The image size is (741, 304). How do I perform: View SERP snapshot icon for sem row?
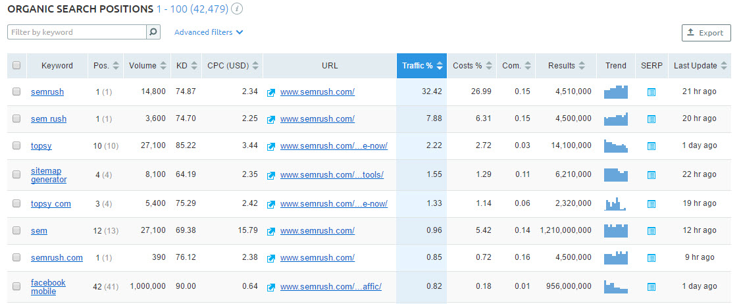point(652,231)
